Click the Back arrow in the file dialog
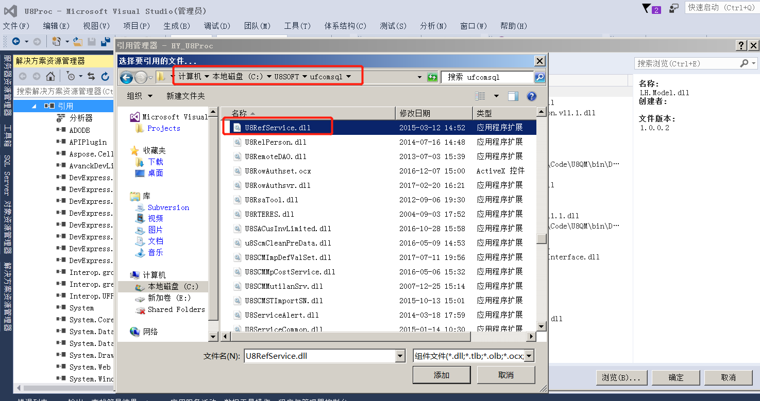 click(126, 77)
